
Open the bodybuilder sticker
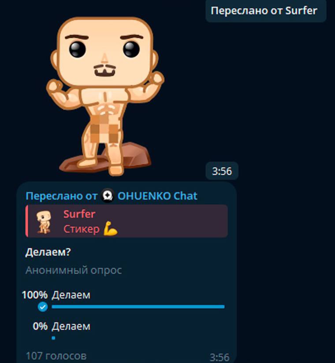click(x=105, y=96)
